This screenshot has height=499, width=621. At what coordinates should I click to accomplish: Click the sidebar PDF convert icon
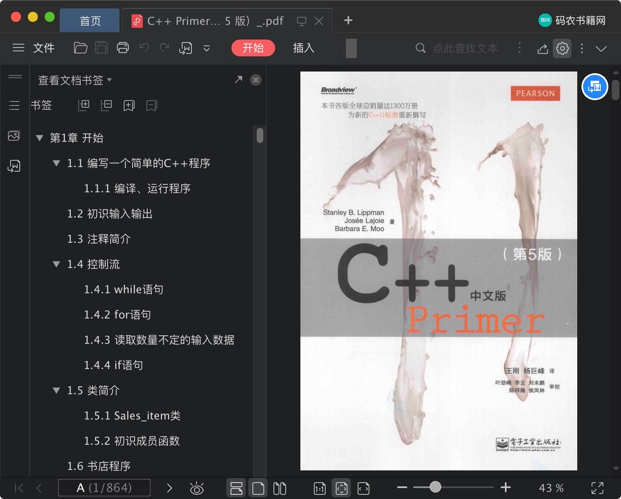coord(14,166)
